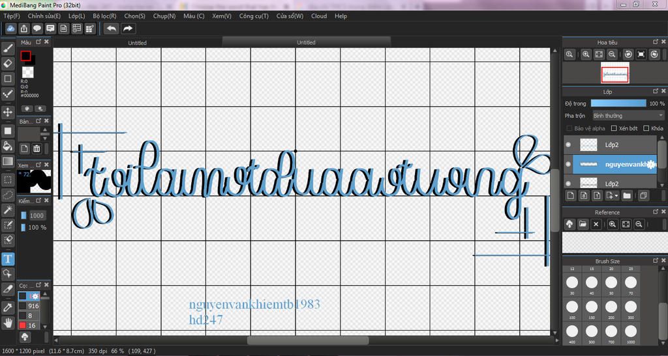Click the horizontal canvas scrollbar
This screenshot has height=356, width=668.
pos(308,340)
